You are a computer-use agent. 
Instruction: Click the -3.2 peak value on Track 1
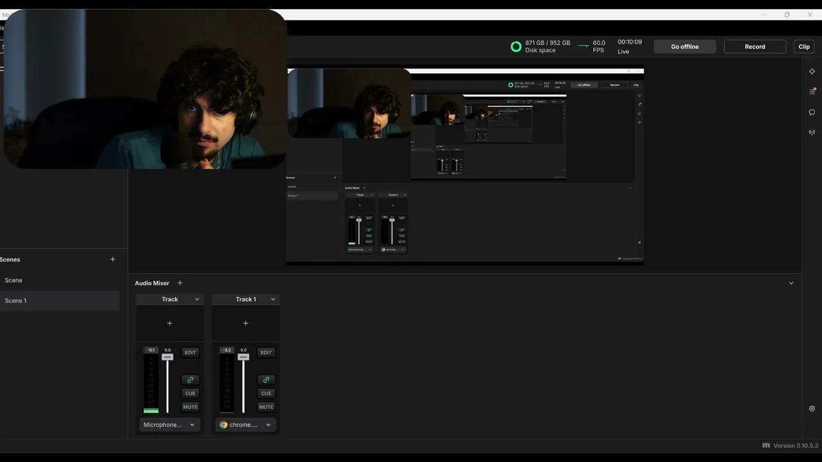(227, 350)
